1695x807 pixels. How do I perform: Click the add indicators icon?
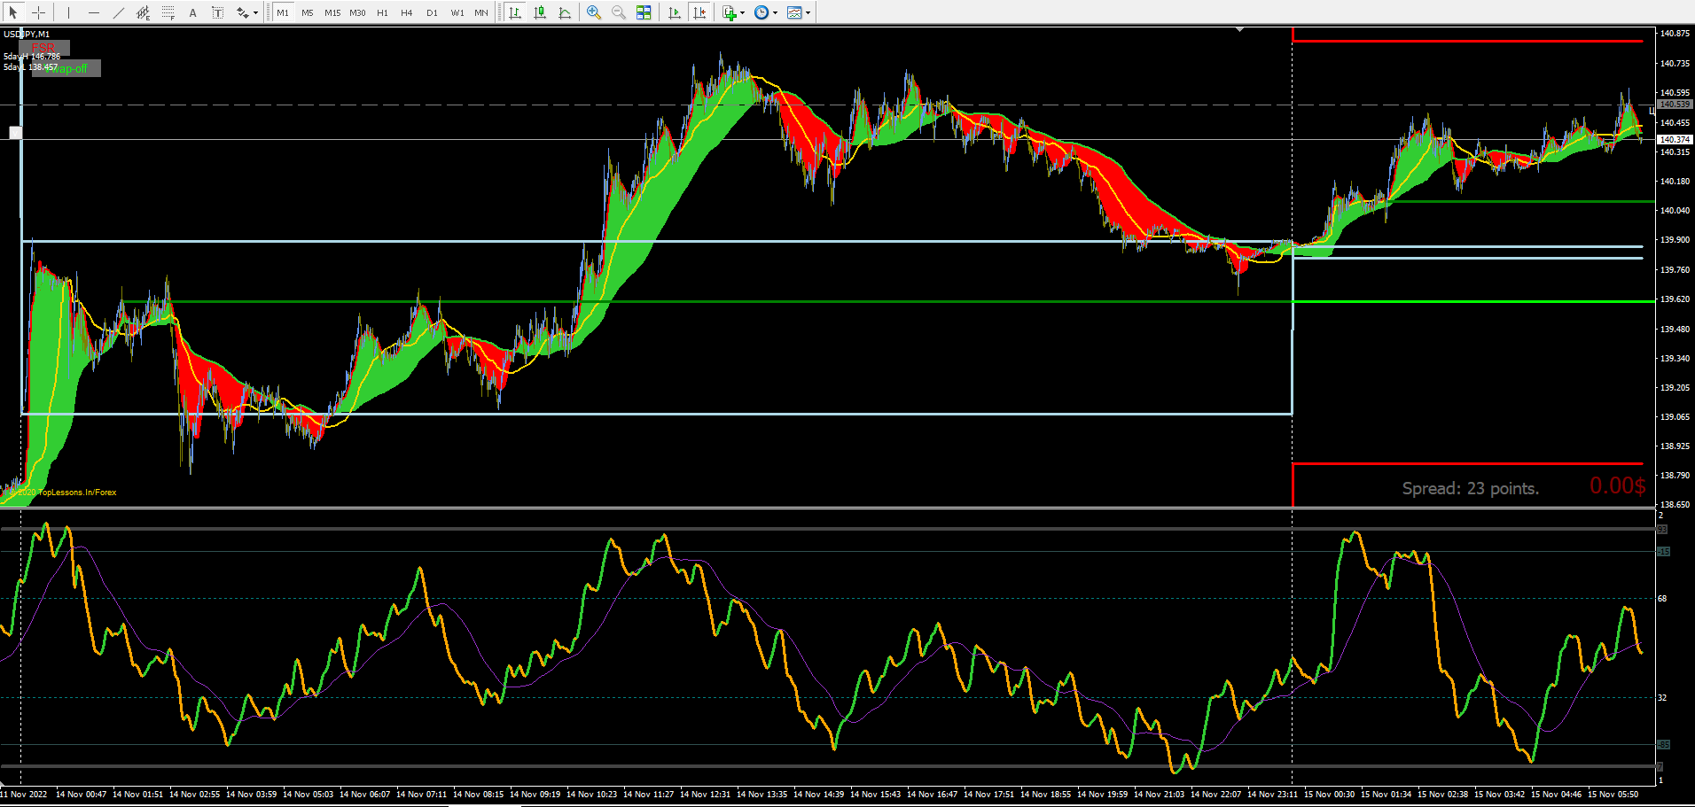(729, 12)
